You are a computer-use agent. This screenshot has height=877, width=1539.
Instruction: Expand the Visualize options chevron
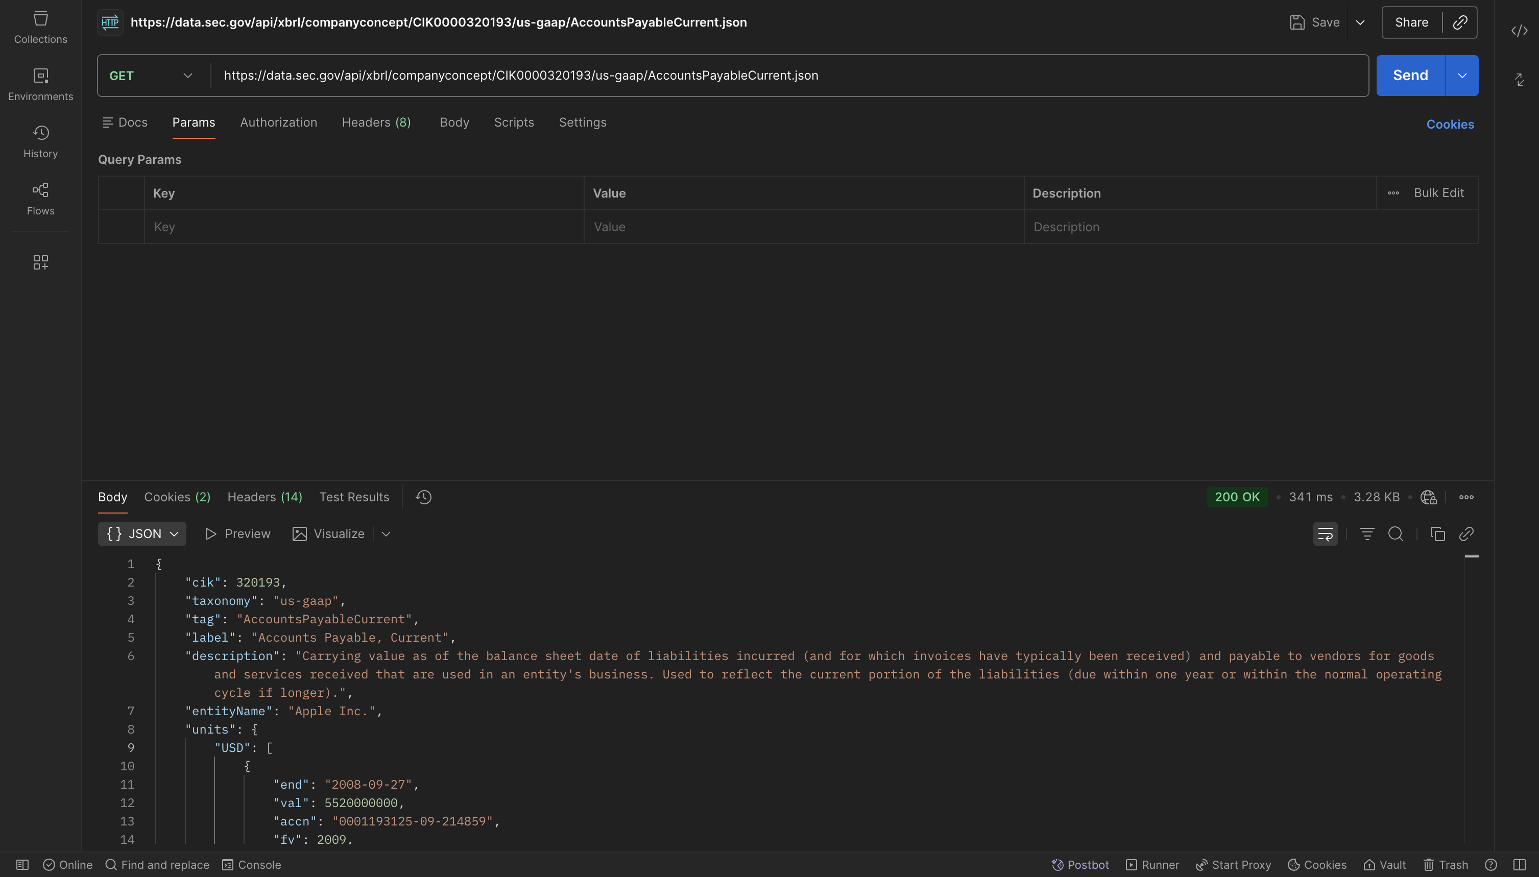(x=386, y=533)
